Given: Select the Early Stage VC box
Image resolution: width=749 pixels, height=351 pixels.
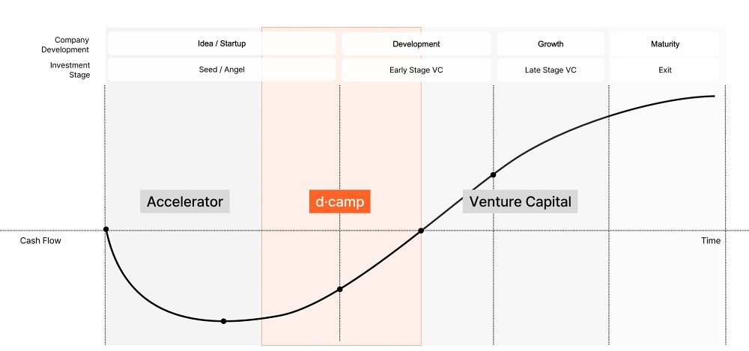Looking at the screenshot, I should pos(416,70).
